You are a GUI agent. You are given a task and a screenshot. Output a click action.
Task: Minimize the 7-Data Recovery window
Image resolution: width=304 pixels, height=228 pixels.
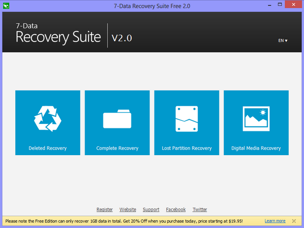coord(270,5)
